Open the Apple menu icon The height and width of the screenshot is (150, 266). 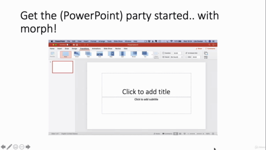click(x=52, y=41)
